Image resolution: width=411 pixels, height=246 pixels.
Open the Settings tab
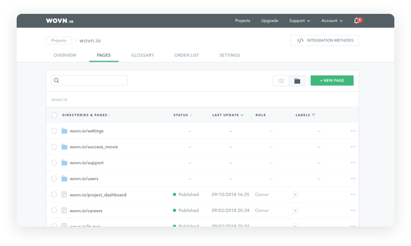coord(229,56)
